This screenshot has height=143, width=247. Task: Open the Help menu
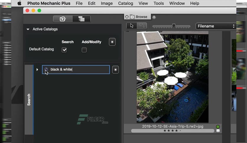coord(194,3)
